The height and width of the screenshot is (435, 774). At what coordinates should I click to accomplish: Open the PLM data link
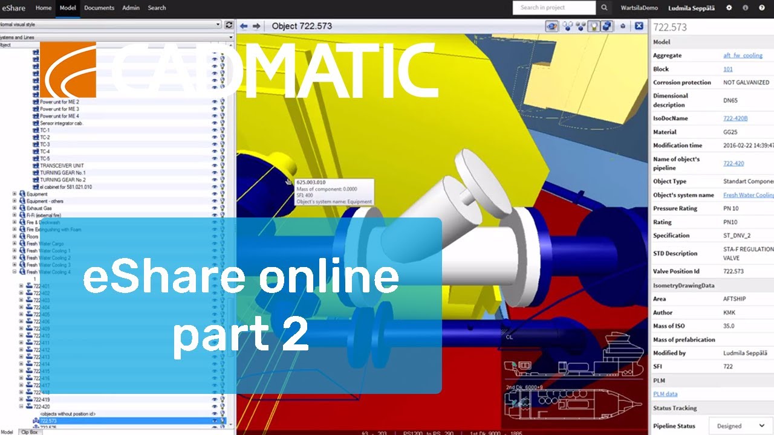point(665,394)
